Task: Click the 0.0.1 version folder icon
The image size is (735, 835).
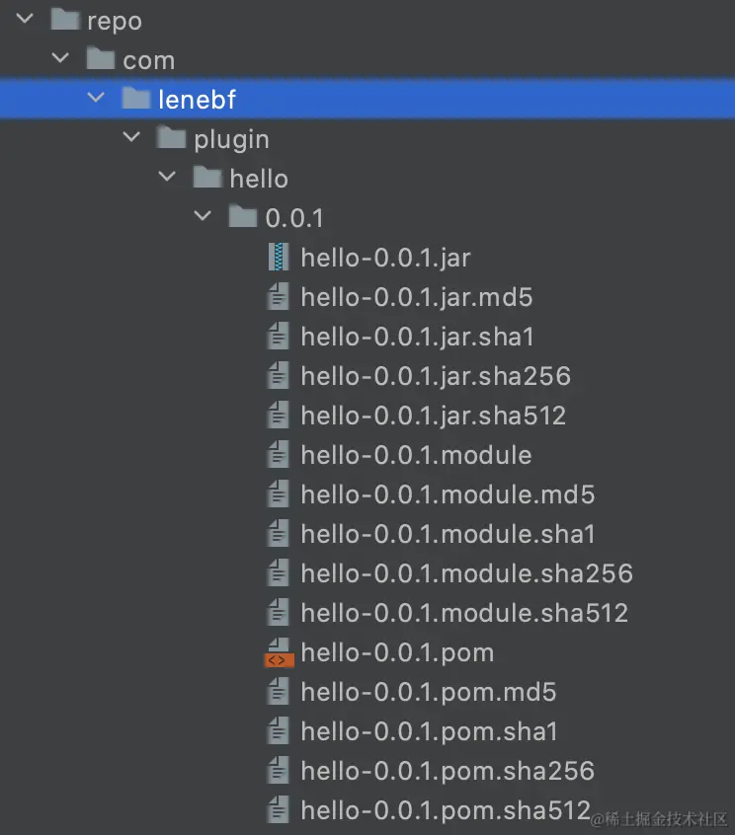Action: pos(243,217)
